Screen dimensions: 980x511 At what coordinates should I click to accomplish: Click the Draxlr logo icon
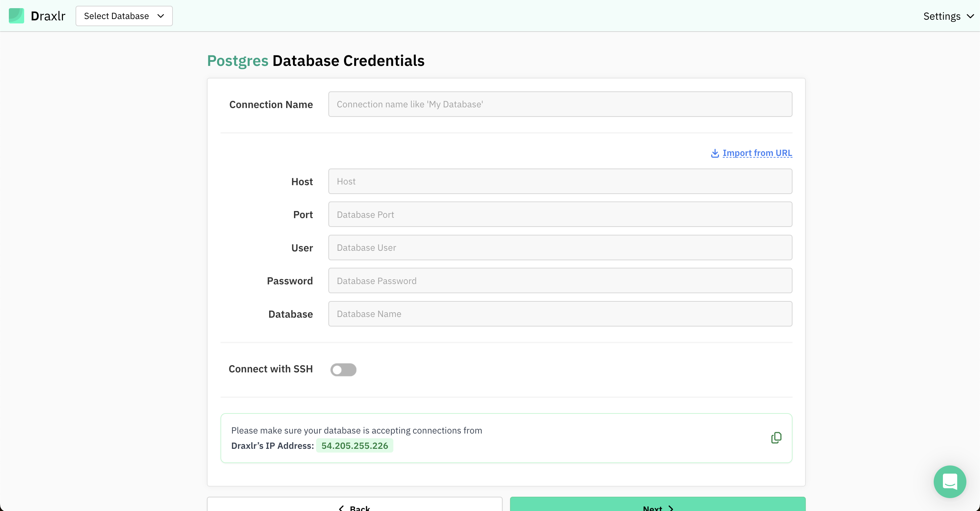point(16,16)
